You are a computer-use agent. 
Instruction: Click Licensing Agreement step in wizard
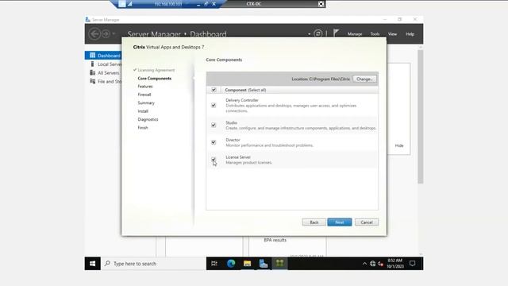tap(156, 70)
